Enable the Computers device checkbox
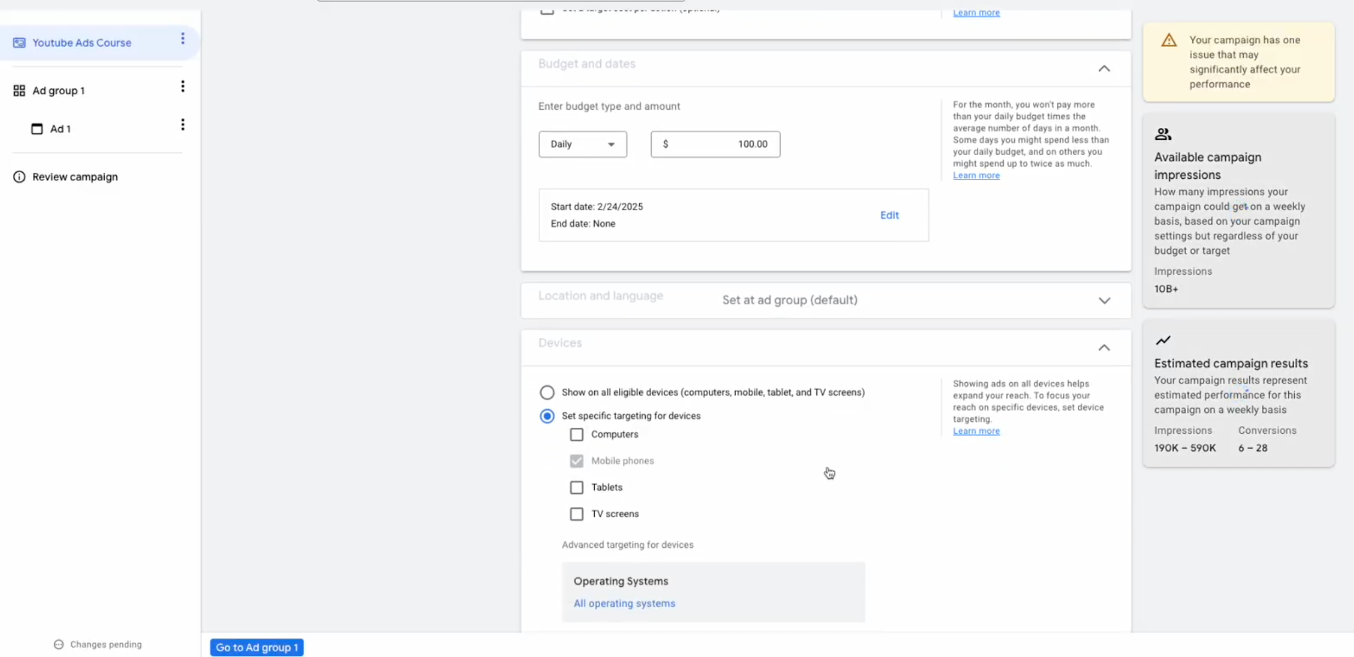 [x=576, y=434]
